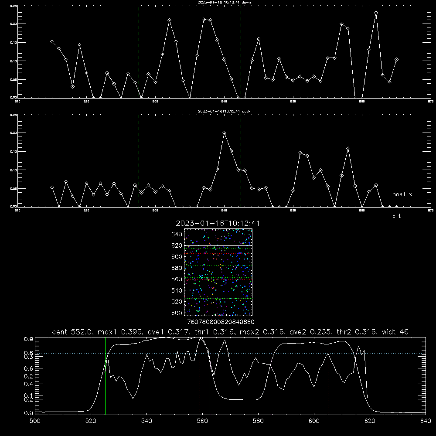The width and height of the screenshot is (436, 436).
Task: Click the right green dashed line in the dusk plot
Action: pyautogui.click(x=241, y=161)
